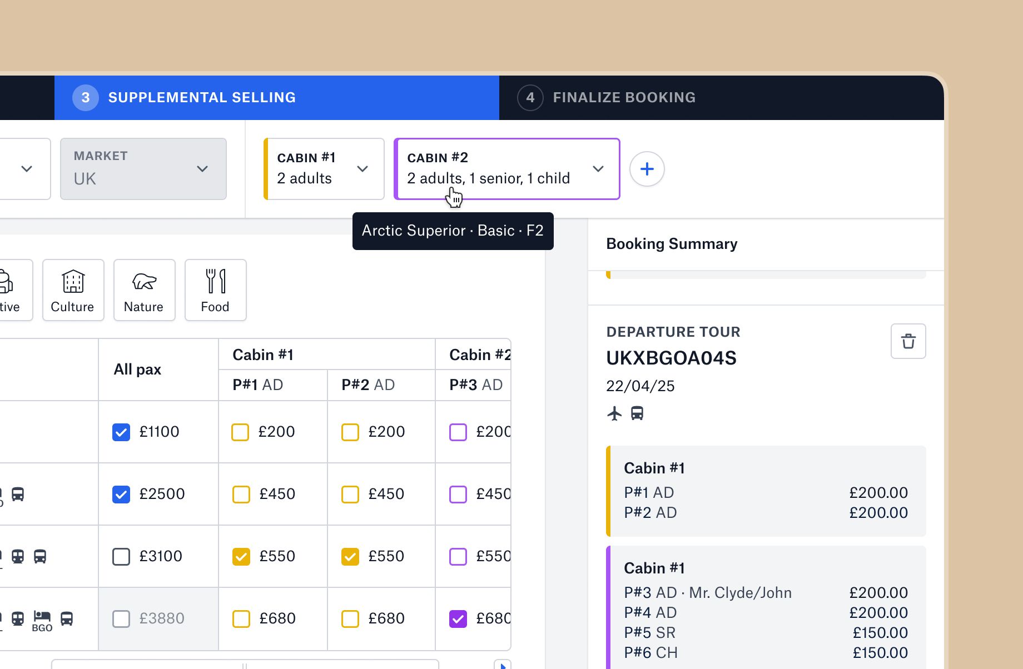Uncheck the P#3 AD £680 checkbox
This screenshot has width=1023, height=669.
coord(458,619)
